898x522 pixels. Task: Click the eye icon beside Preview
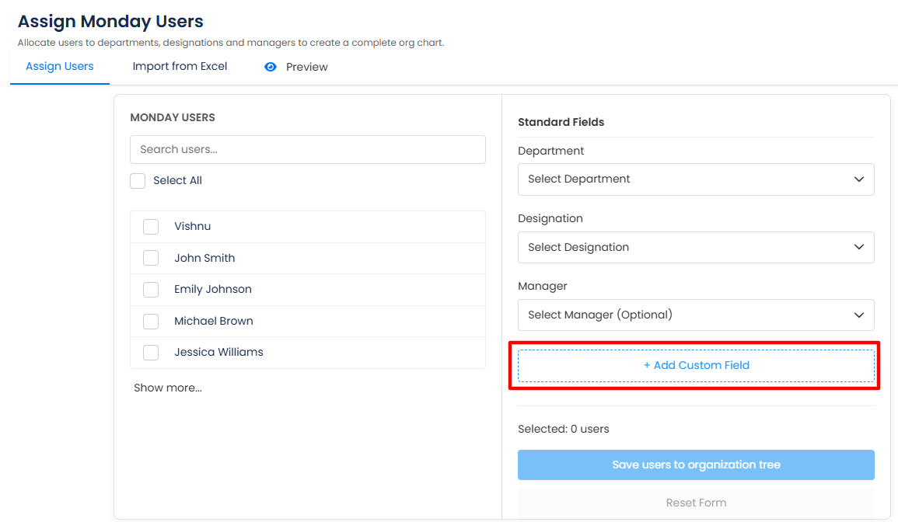271,67
